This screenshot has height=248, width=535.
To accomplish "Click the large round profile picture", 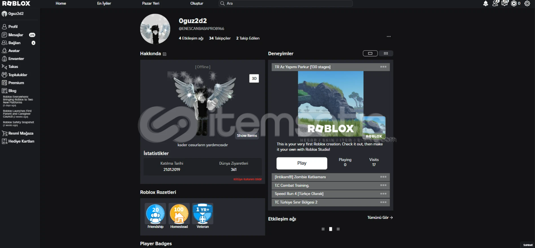I will 155,29.
